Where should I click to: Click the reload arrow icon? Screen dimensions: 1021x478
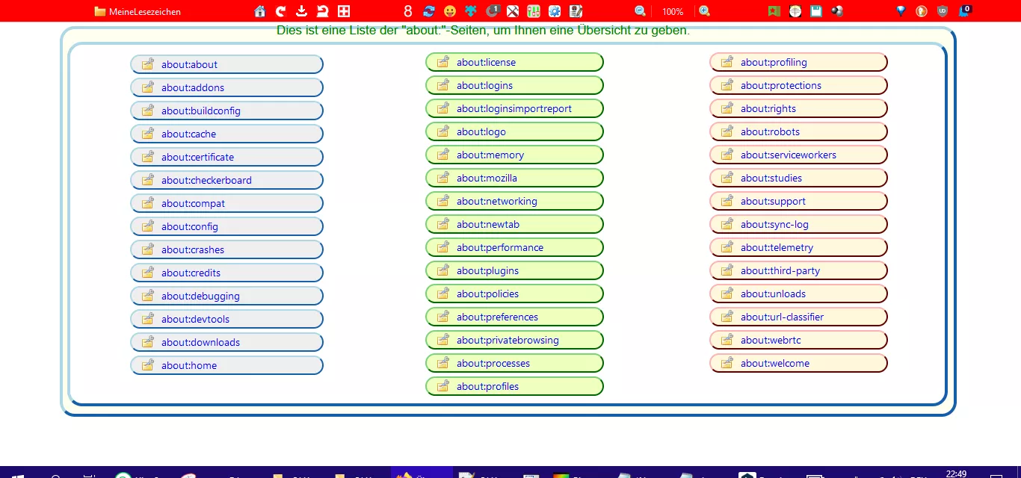coord(281,11)
